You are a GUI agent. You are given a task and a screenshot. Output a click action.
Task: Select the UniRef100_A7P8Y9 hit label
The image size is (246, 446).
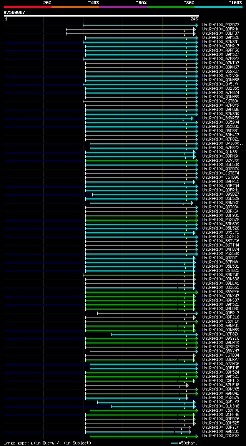(221, 105)
